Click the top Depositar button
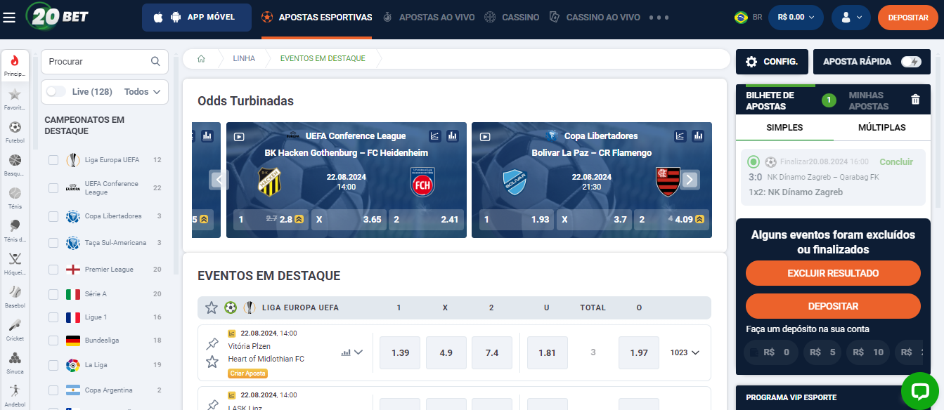 pyautogui.click(x=908, y=18)
